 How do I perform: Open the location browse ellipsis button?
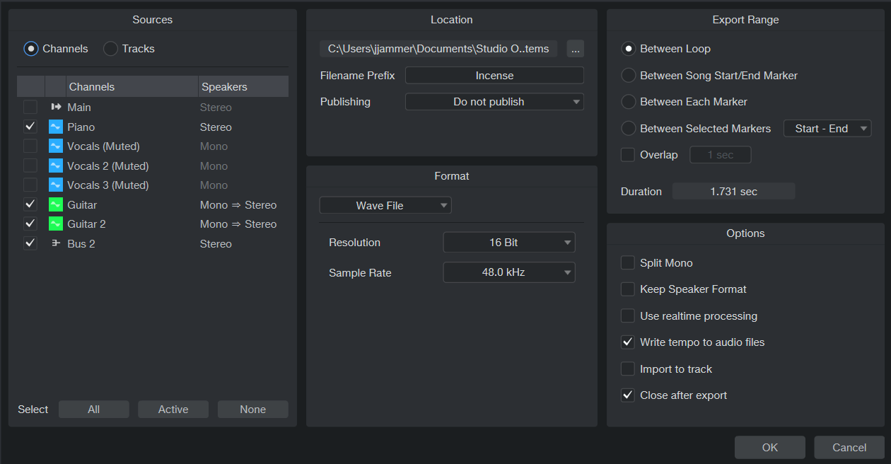point(575,49)
